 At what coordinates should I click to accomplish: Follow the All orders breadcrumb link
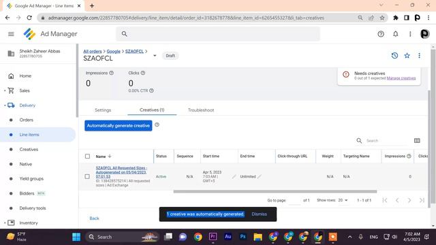pos(93,52)
